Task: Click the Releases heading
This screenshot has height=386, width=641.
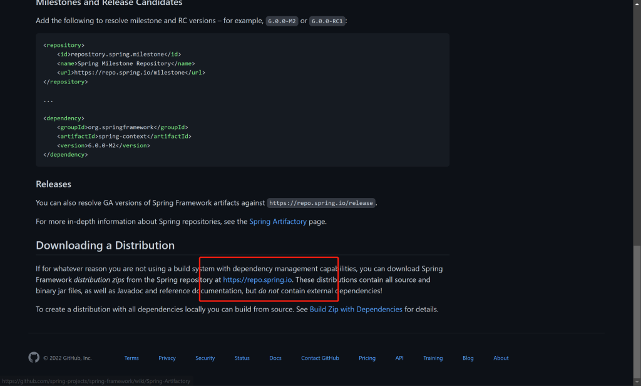Action: click(54, 184)
